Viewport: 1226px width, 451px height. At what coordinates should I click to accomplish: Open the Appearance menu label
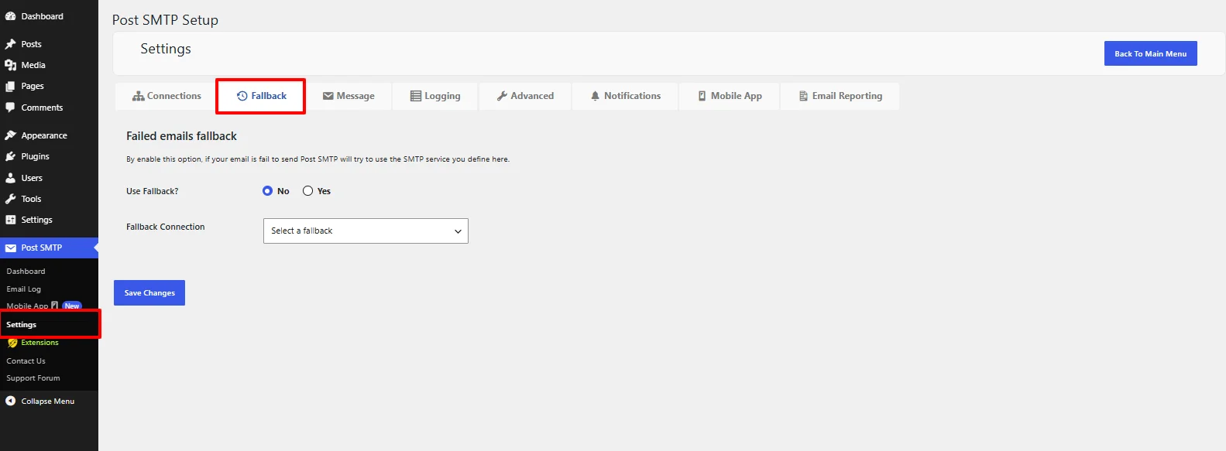pyautogui.click(x=44, y=135)
